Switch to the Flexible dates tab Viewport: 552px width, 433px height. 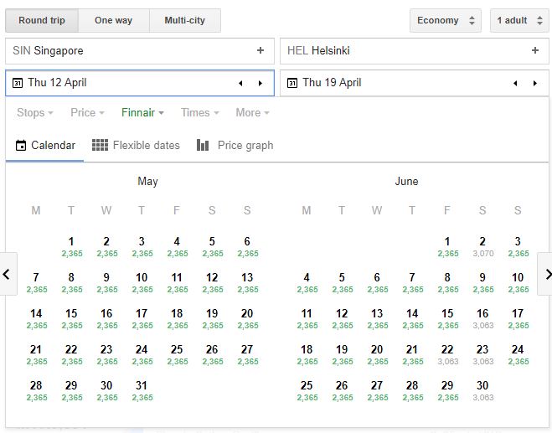[136, 145]
